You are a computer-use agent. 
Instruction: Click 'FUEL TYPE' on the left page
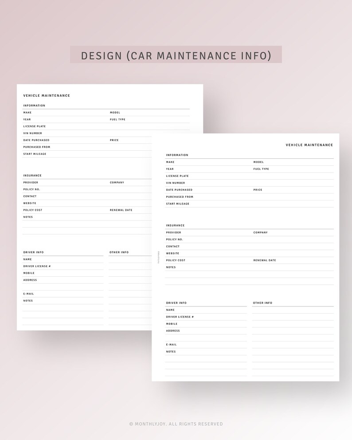click(x=117, y=119)
